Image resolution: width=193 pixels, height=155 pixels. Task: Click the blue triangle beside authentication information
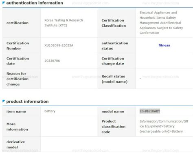click(4, 3)
